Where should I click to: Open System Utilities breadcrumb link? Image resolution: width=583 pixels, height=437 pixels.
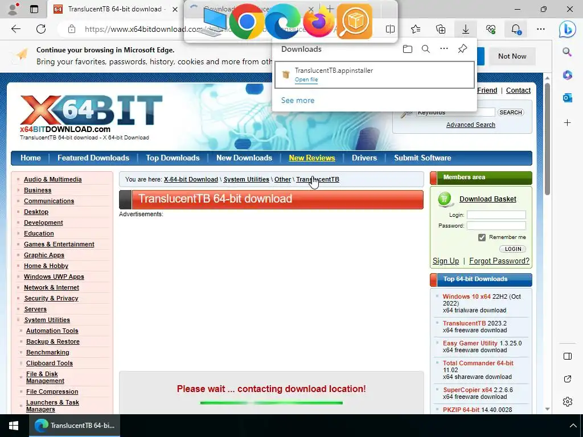246,179
